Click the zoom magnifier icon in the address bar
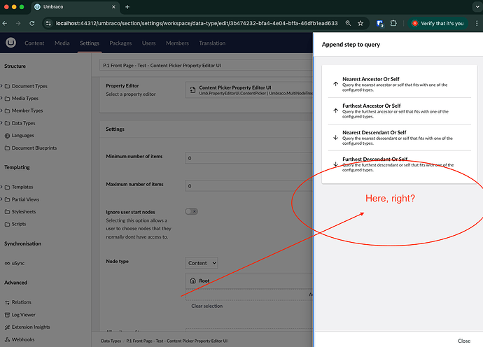Image resolution: width=483 pixels, height=347 pixels. point(348,23)
